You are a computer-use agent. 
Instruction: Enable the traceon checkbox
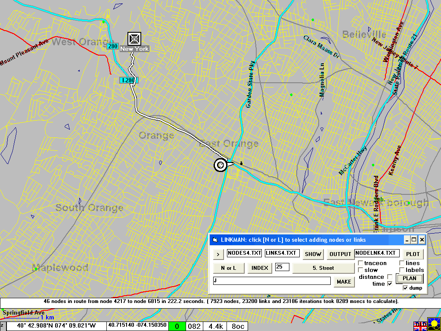[360, 263]
